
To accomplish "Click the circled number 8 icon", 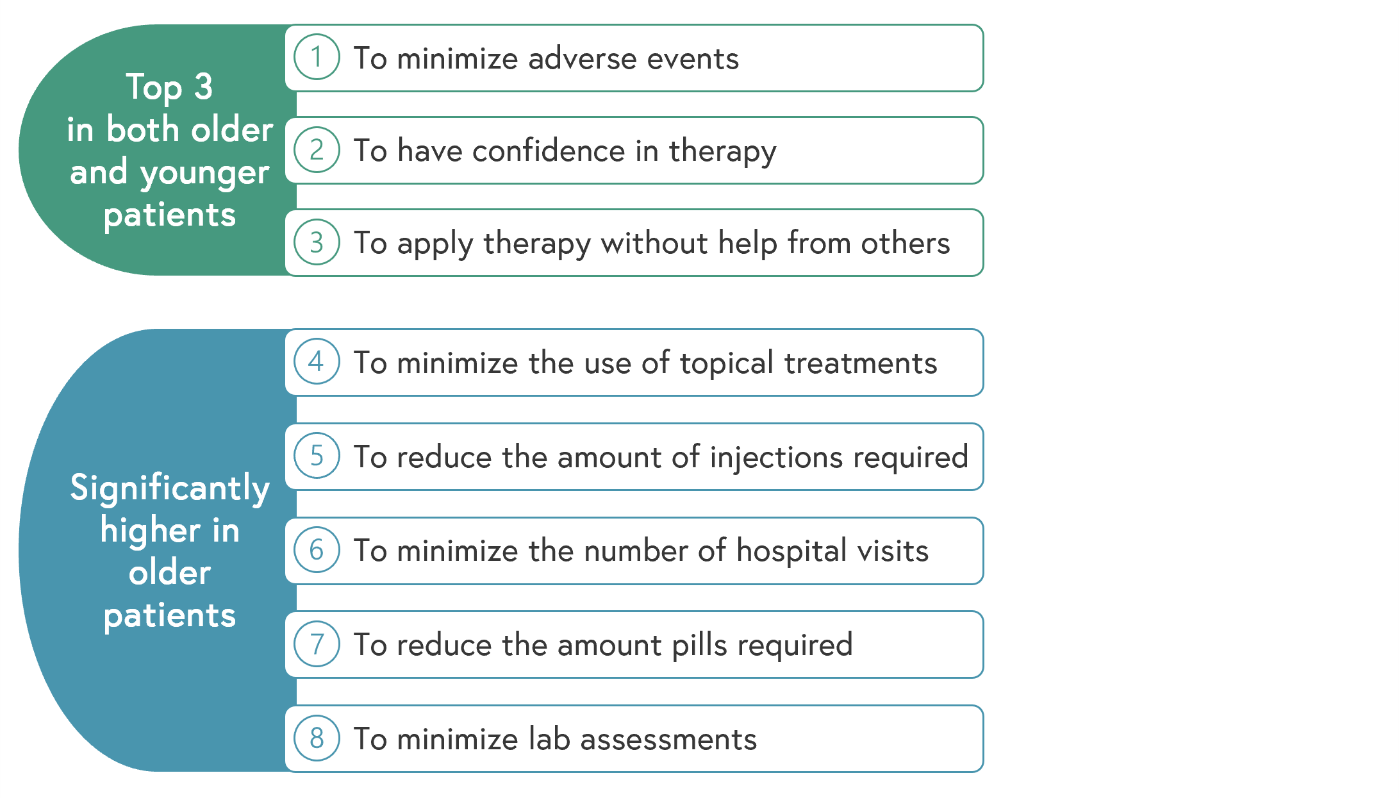I will 317,738.
